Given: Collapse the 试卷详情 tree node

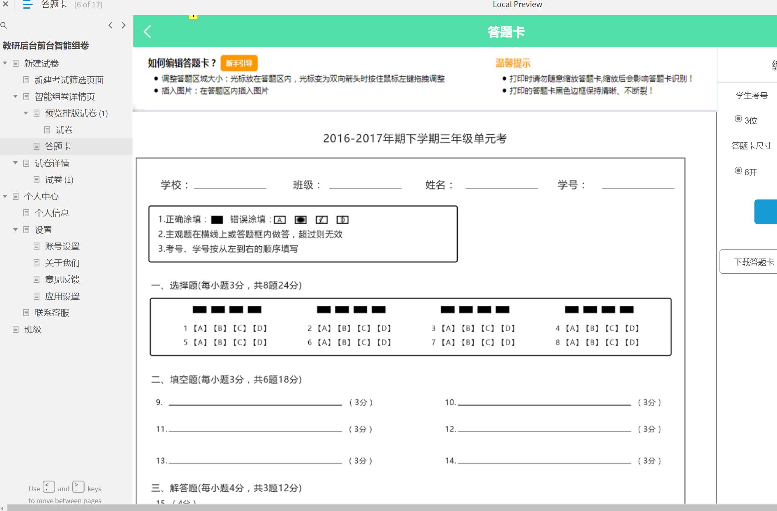Looking at the screenshot, I should (16, 163).
